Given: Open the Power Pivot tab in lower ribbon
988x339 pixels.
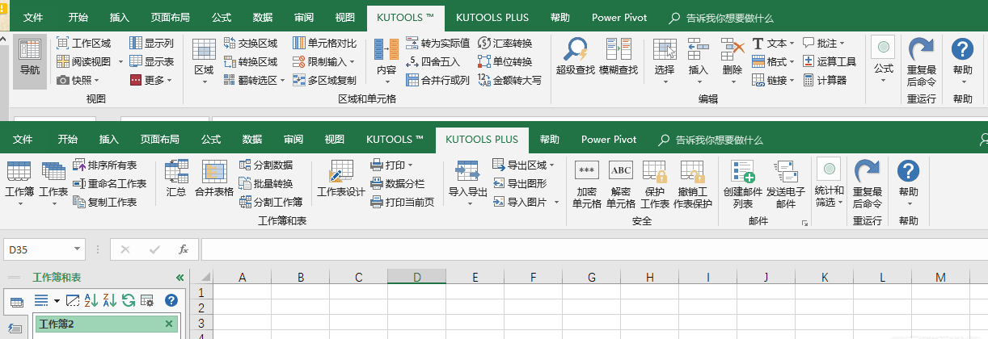Looking at the screenshot, I should pos(608,140).
